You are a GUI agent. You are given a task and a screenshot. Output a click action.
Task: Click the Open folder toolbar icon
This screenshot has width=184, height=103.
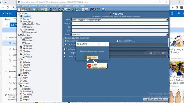[22, 9]
